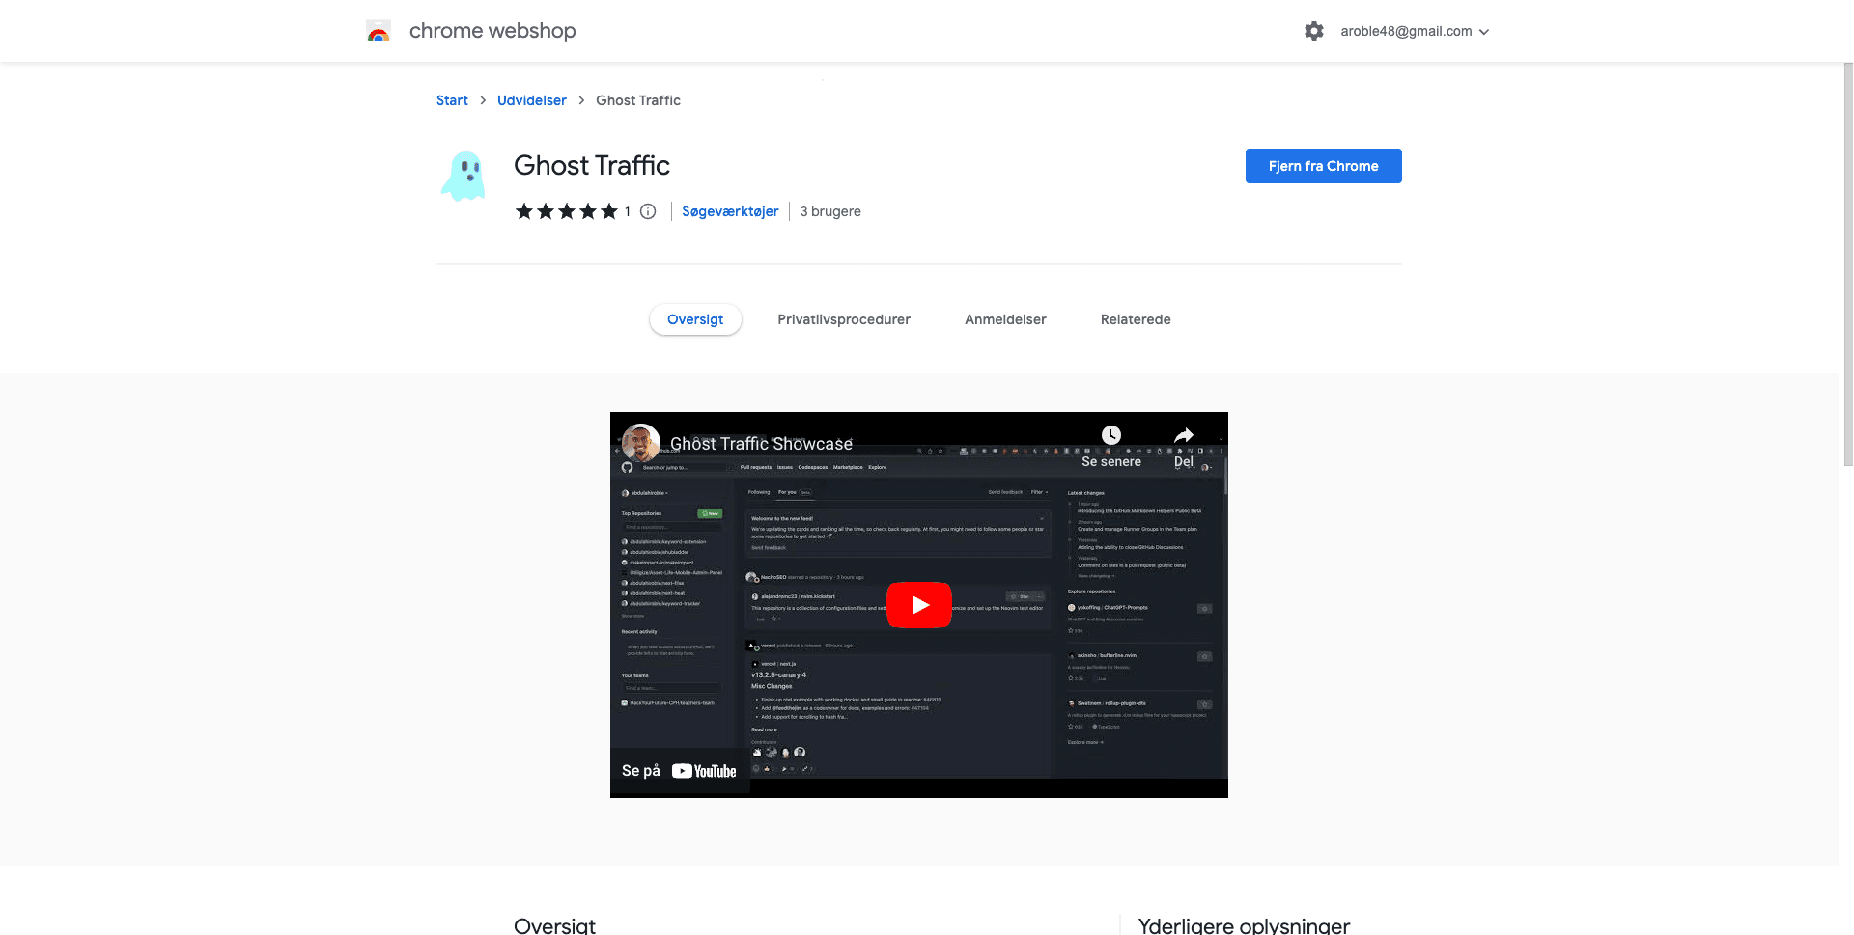1854x935 pixels.
Task: Click the Ghost Traffic breadcrumb text
Action: click(x=638, y=100)
